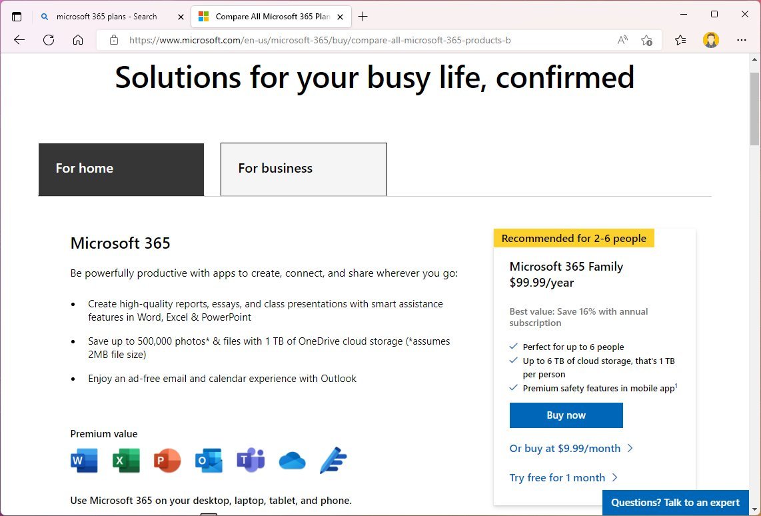Click the Microsoft Editor pen icon
761x516 pixels.
333,460
